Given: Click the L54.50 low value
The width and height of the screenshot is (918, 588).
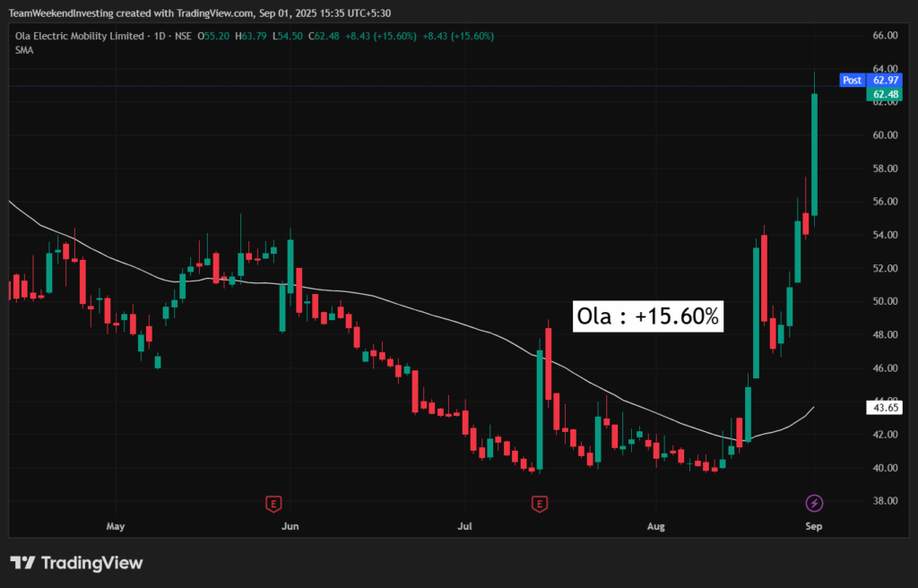Looking at the screenshot, I should (287, 37).
